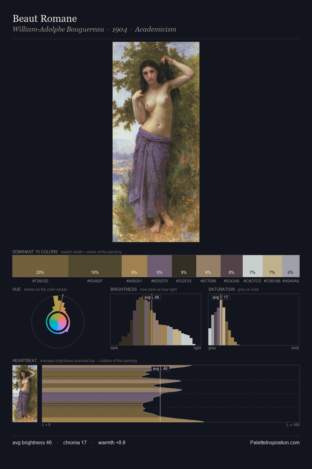
Task: Click the 'DOMINANT 10 COLORS' heading
Action: (x=35, y=252)
